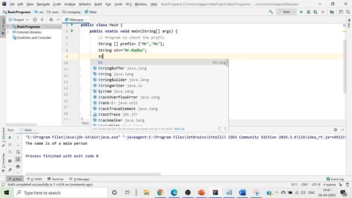Open Microsoft Edge from the taskbar

pos(174,193)
